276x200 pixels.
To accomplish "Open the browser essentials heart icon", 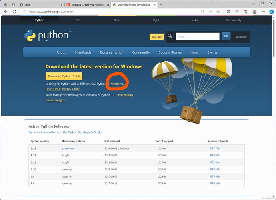I will point(246,12).
